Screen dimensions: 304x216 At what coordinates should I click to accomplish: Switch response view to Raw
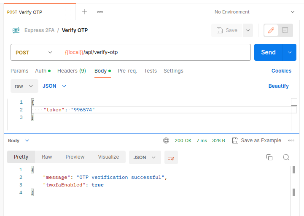(x=47, y=157)
